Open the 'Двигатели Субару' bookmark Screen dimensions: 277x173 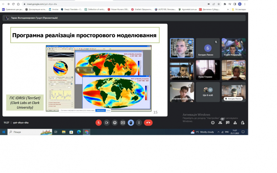[x=209, y=9]
